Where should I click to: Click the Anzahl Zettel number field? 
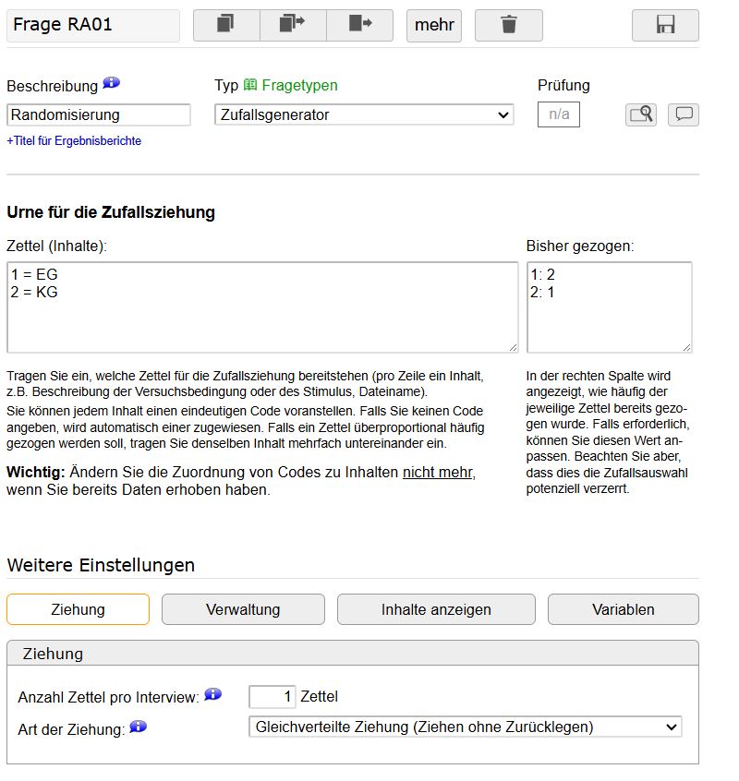273,696
